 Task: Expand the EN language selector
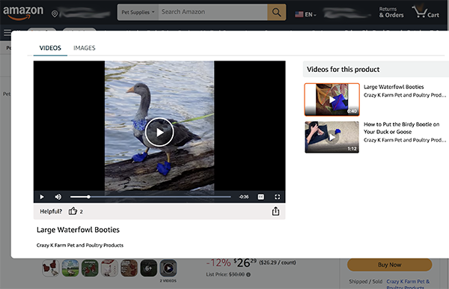pyautogui.click(x=305, y=14)
